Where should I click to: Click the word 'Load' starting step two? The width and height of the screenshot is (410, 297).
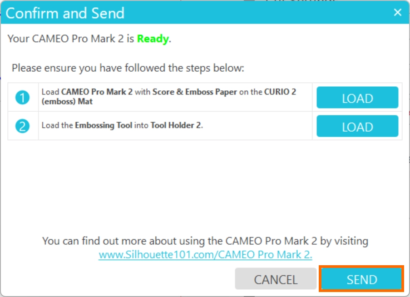[x=50, y=125]
